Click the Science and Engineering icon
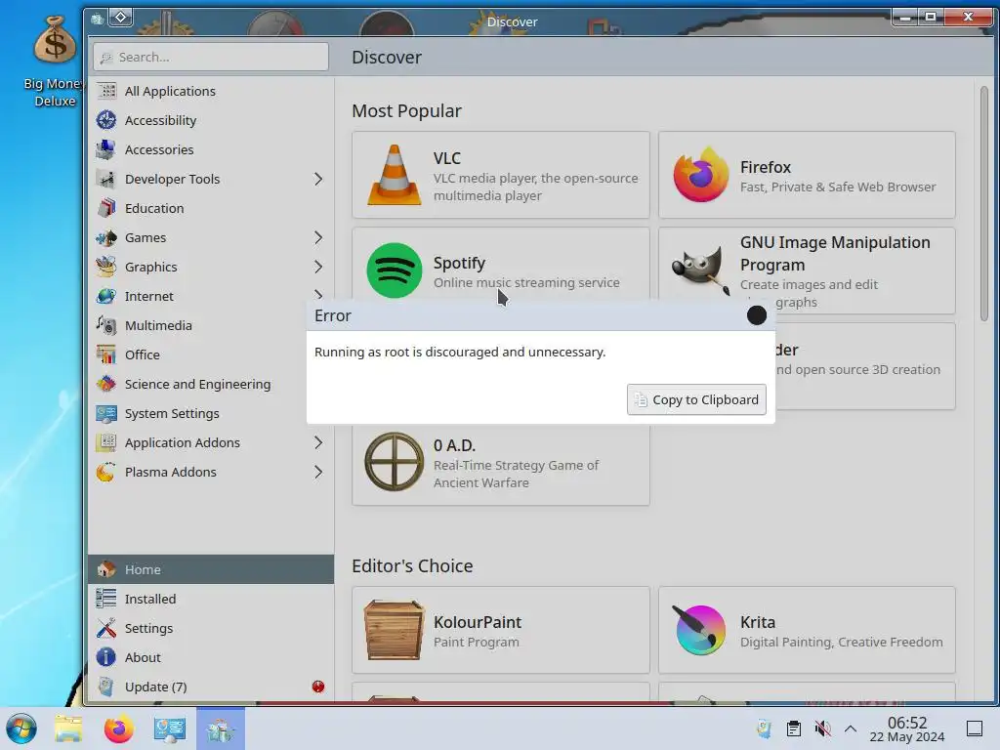 pos(105,385)
